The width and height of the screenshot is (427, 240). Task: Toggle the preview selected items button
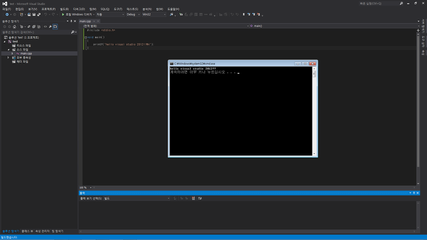[55, 27]
